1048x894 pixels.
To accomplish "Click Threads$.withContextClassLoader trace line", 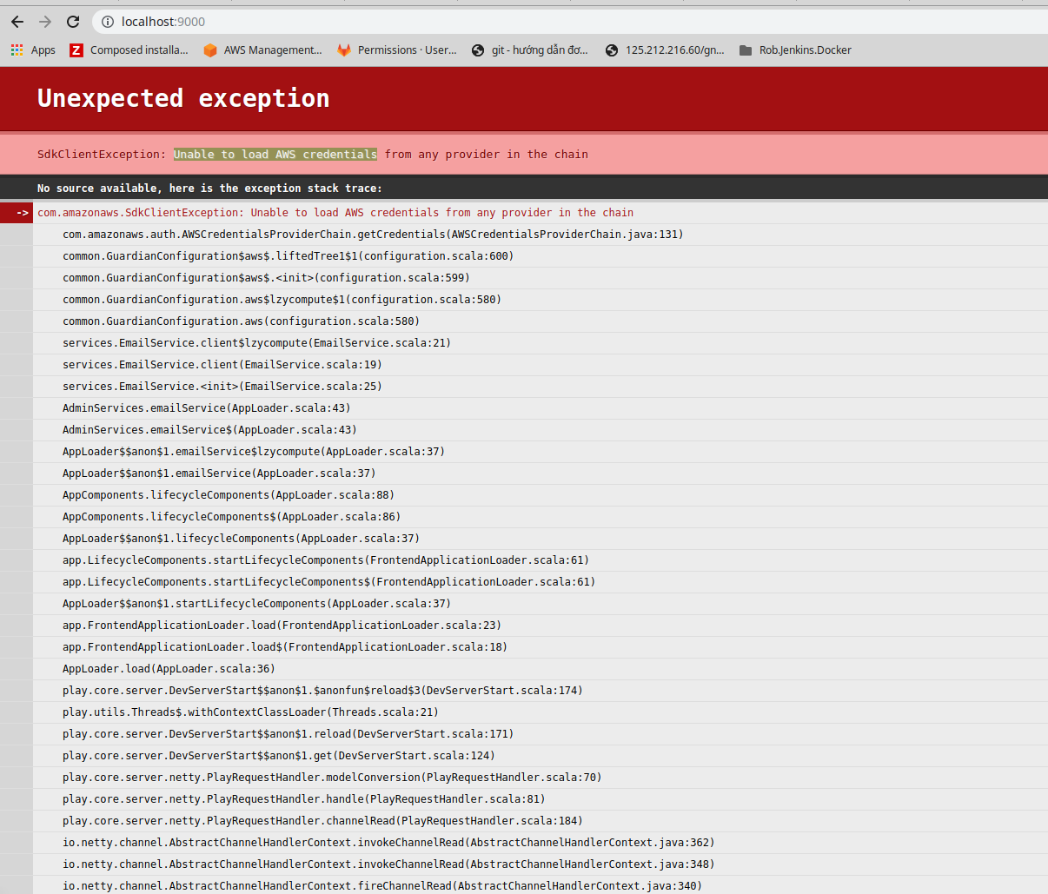I will point(250,712).
